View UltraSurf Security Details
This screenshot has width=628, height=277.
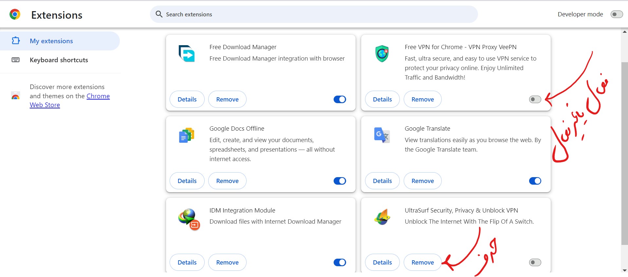pyautogui.click(x=382, y=262)
